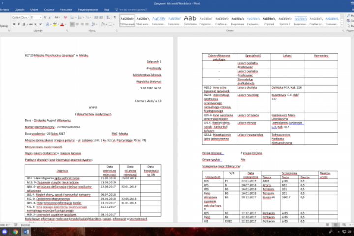Click the Find magnifier button
The width and height of the screenshot is (354, 236).
pyautogui.click(x=349, y=16)
